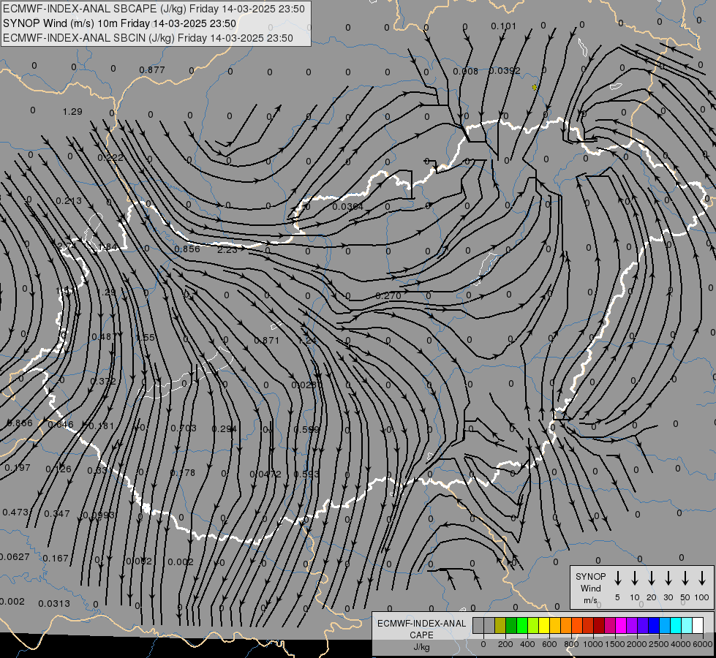Click the 0.0304 value on the map
The height and width of the screenshot is (658, 716).
(348, 207)
